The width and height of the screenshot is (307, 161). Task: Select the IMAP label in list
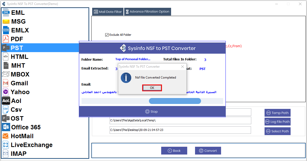point(18,153)
